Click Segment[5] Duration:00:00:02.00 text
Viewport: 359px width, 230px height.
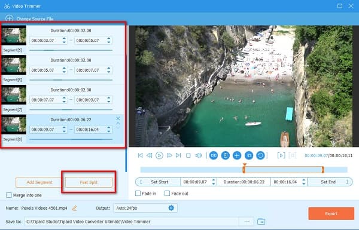tap(71, 30)
